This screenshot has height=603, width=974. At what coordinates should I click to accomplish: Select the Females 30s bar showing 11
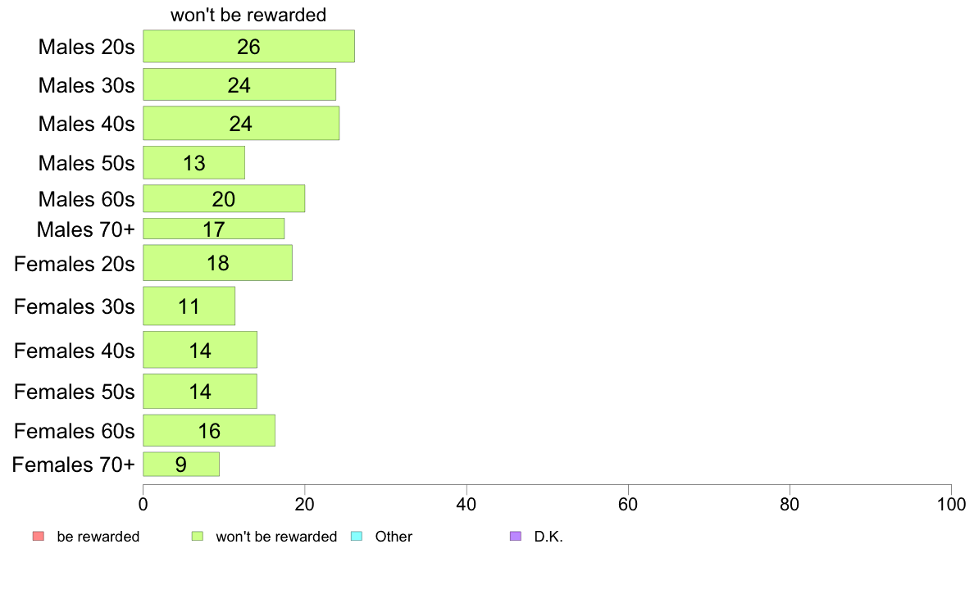tap(189, 306)
